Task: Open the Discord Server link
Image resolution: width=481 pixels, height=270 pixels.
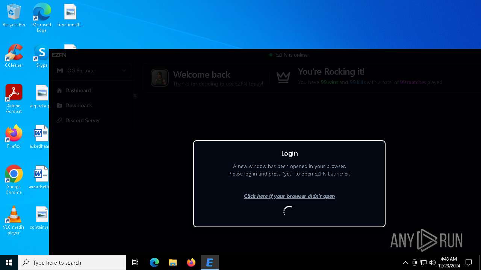Action: point(82,120)
